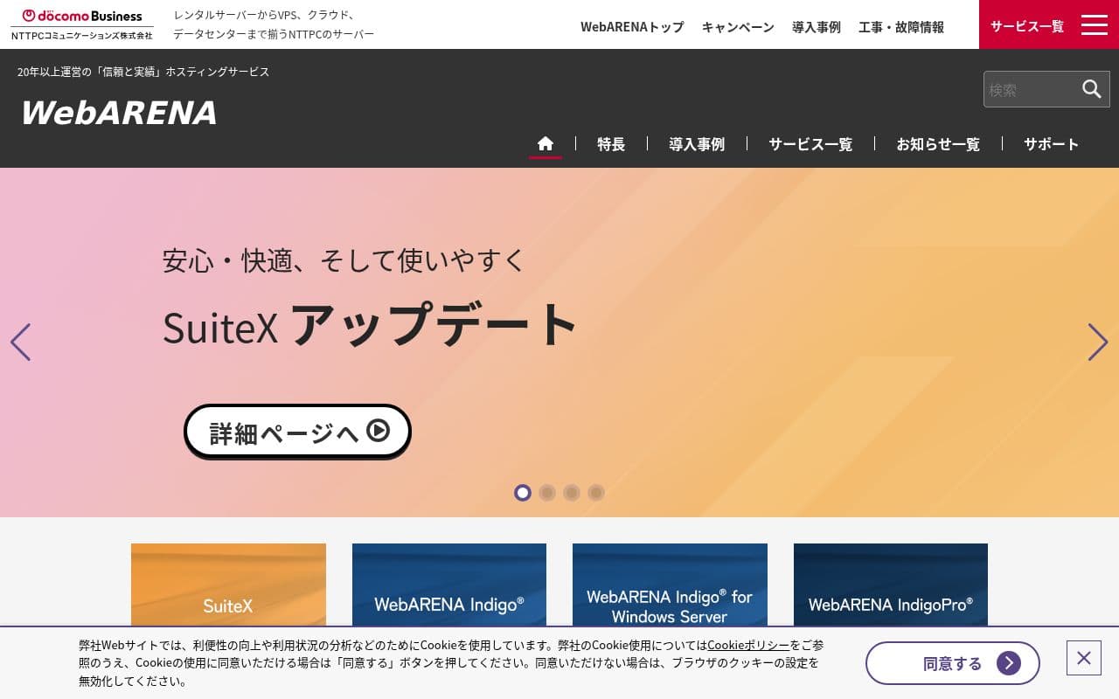The image size is (1119, 699).
Task: Select the first carousel dot
Action: [523, 493]
